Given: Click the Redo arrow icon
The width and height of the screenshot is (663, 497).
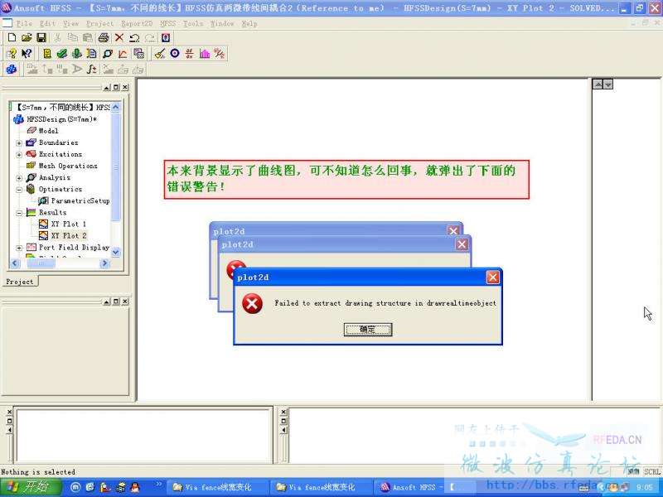Looking at the screenshot, I should tap(150, 37).
